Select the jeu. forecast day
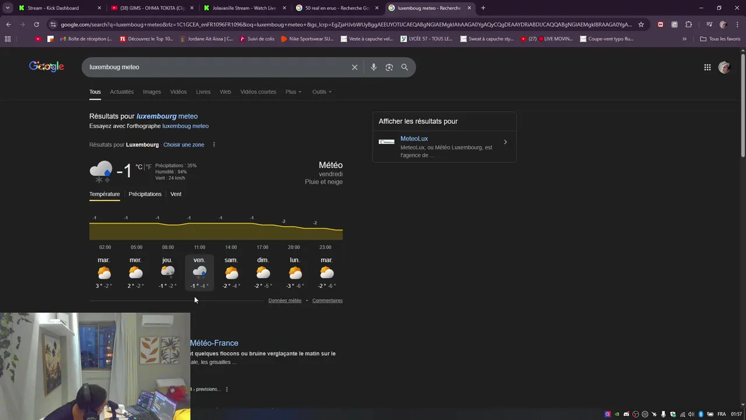 coord(167,272)
